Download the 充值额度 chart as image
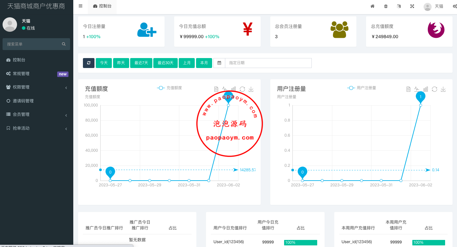This screenshot has width=457, height=247. point(251,89)
